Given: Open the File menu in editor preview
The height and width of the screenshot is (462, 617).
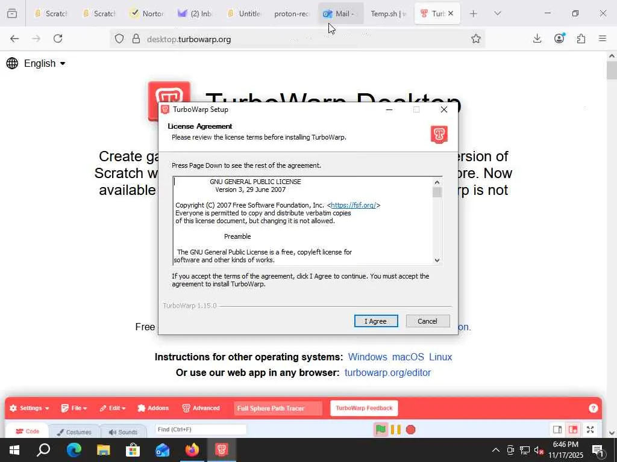Looking at the screenshot, I should coord(74,408).
